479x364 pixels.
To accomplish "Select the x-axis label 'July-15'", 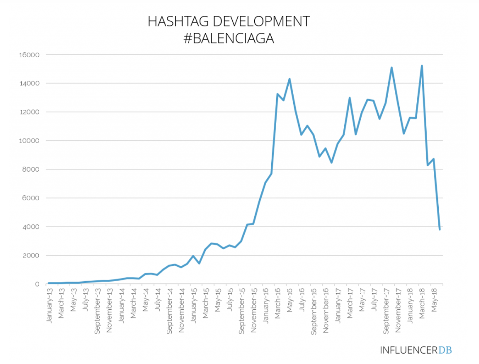I will click(230, 300).
